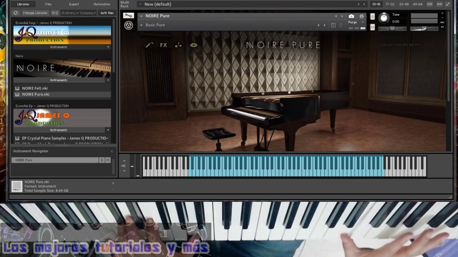Toggle mute in Instrument Navigator row
This screenshot has height=257, width=458.
coord(108,160)
